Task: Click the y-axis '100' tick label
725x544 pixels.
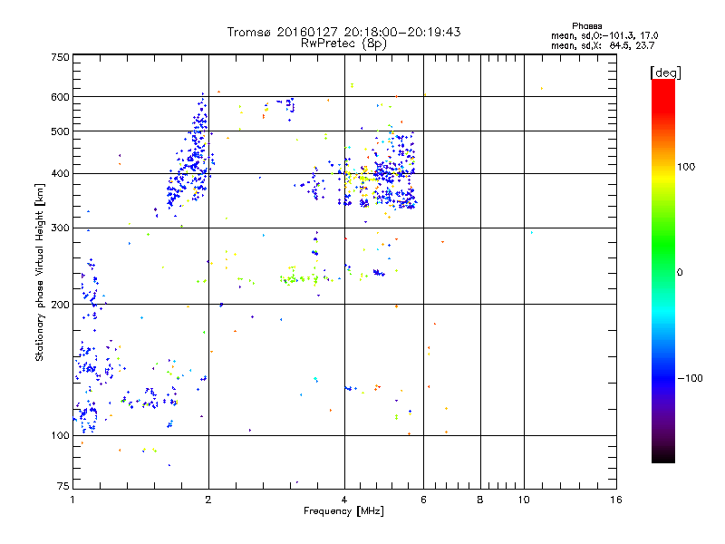Action: 60,435
